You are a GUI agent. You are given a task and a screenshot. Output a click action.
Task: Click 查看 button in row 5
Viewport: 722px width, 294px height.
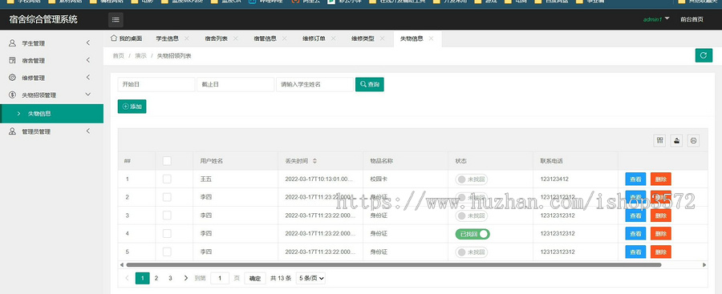click(635, 252)
